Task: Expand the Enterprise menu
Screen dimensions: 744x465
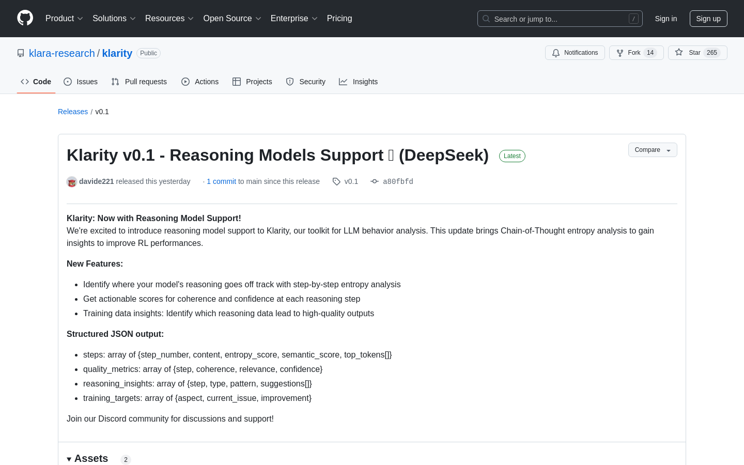Action: point(294,19)
